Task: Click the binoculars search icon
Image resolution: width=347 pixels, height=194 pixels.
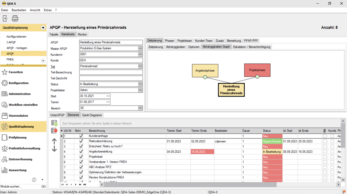Action: (x=44, y=186)
